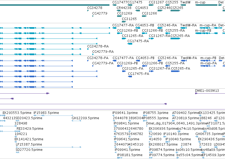The image size is (225, 159).
Task: Click the CG5255-RA transcript
Action: click(168, 33)
